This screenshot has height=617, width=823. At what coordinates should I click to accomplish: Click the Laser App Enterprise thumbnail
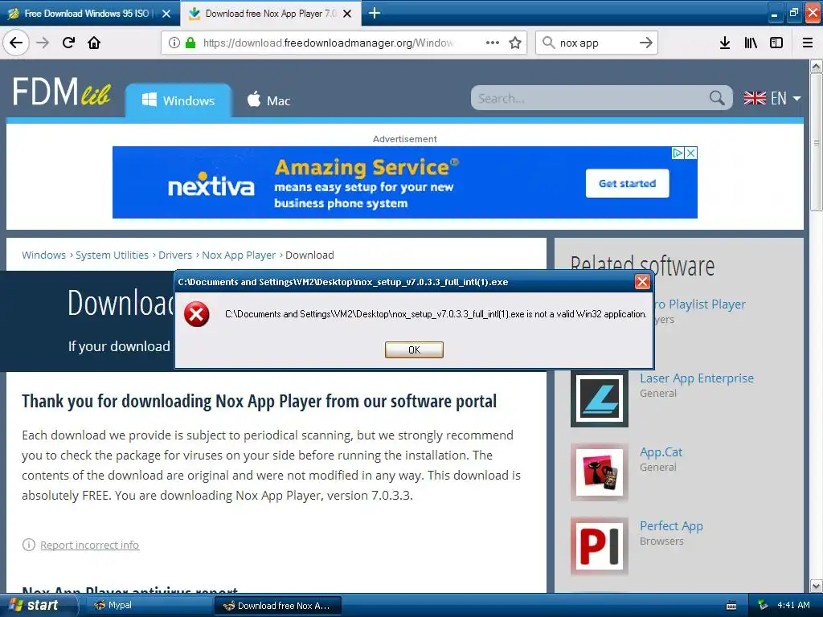(x=600, y=399)
